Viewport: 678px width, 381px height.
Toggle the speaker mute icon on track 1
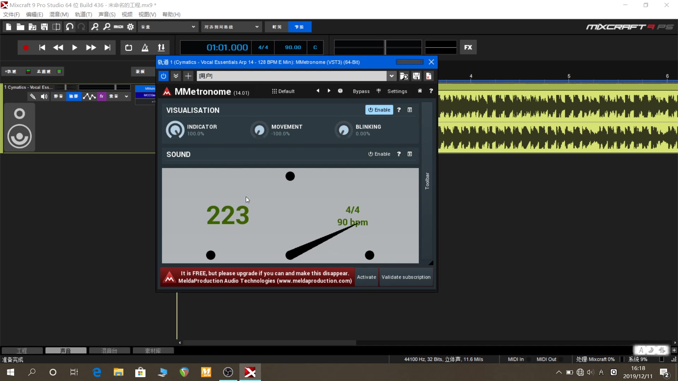point(44,96)
